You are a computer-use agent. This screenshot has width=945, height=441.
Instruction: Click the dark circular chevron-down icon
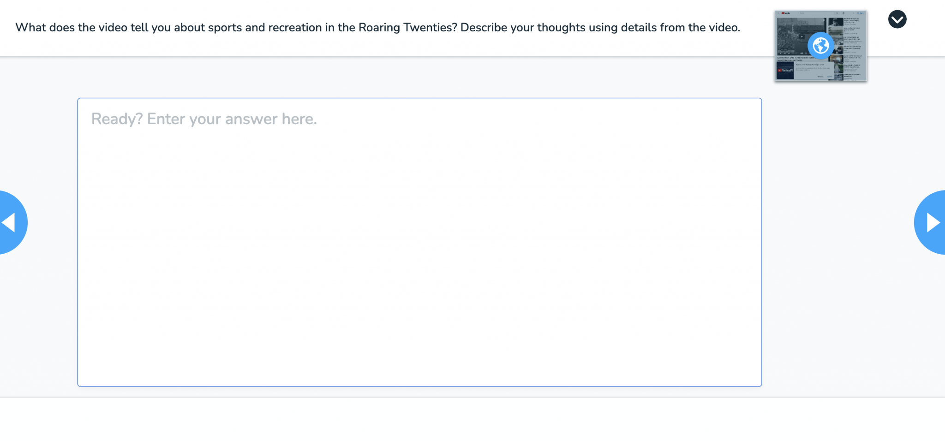tap(897, 19)
